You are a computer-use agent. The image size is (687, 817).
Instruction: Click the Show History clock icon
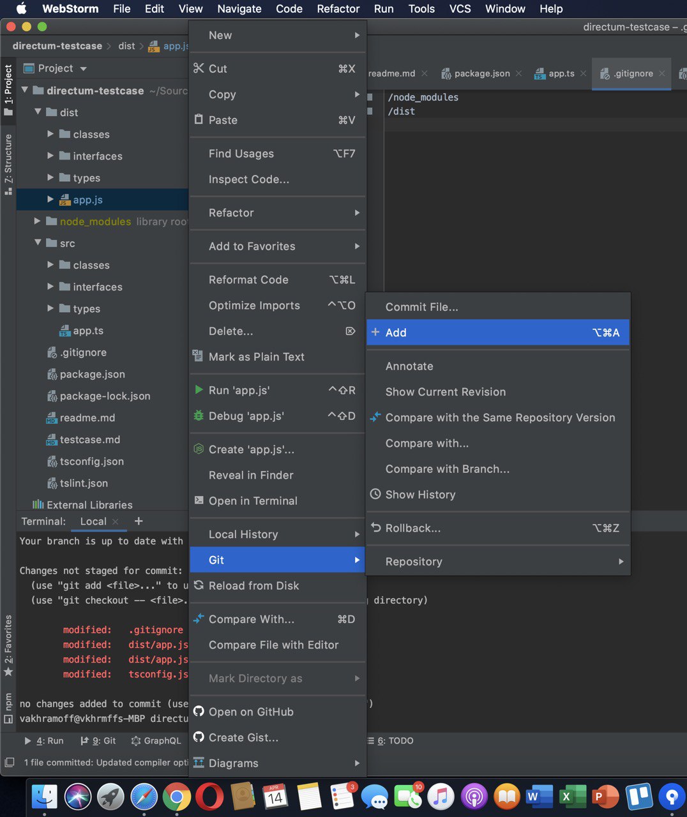click(375, 494)
